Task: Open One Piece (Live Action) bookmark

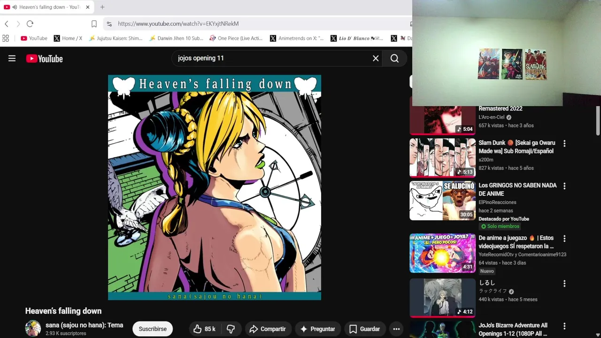Action: click(x=236, y=38)
